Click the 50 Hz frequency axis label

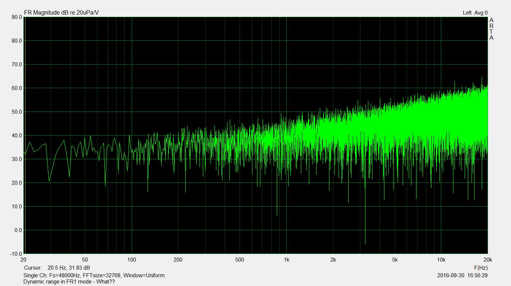85,260
